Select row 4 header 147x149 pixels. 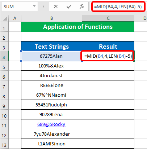[4, 56]
